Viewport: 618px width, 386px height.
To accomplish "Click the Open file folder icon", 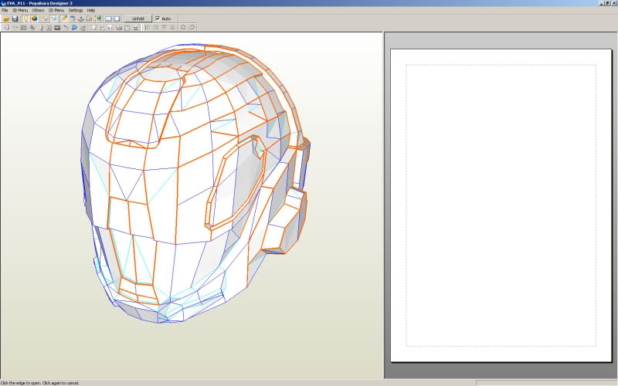I will click(6, 18).
